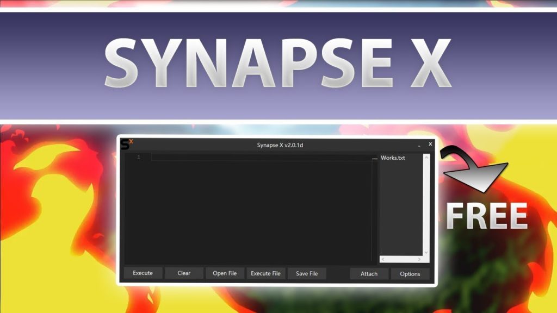
Task: Attach Synapse X using Attach button
Action: click(369, 274)
